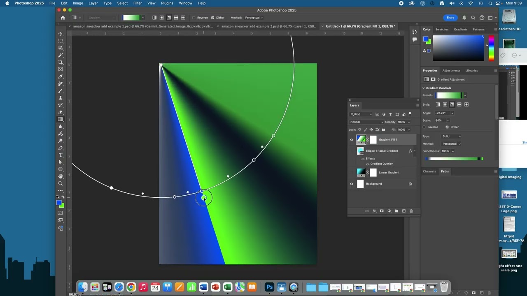The height and width of the screenshot is (296, 527).
Task: Open Properties Method Perceptual dropdown
Action: click(x=451, y=144)
